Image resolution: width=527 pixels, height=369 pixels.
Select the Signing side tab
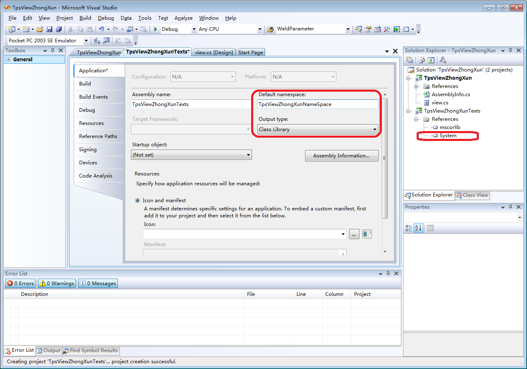(x=98, y=150)
